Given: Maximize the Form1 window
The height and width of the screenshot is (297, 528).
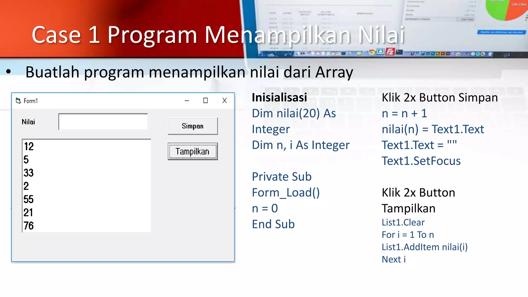Looking at the screenshot, I should coord(205,101).
